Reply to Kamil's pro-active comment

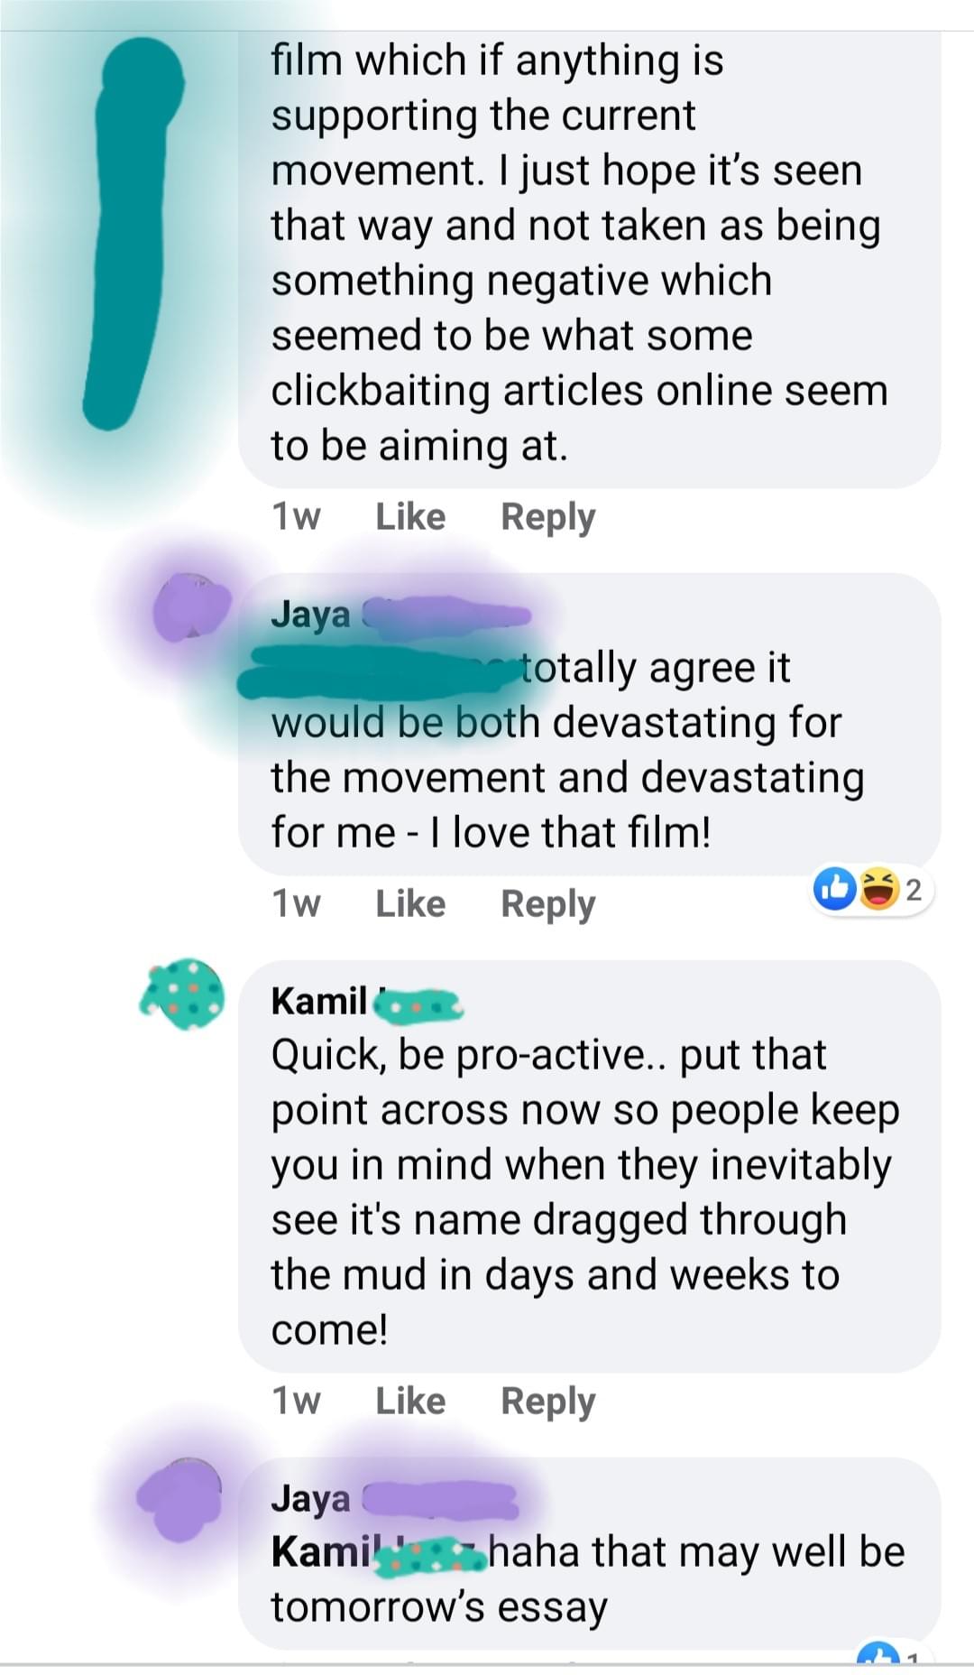point(548,1402)
